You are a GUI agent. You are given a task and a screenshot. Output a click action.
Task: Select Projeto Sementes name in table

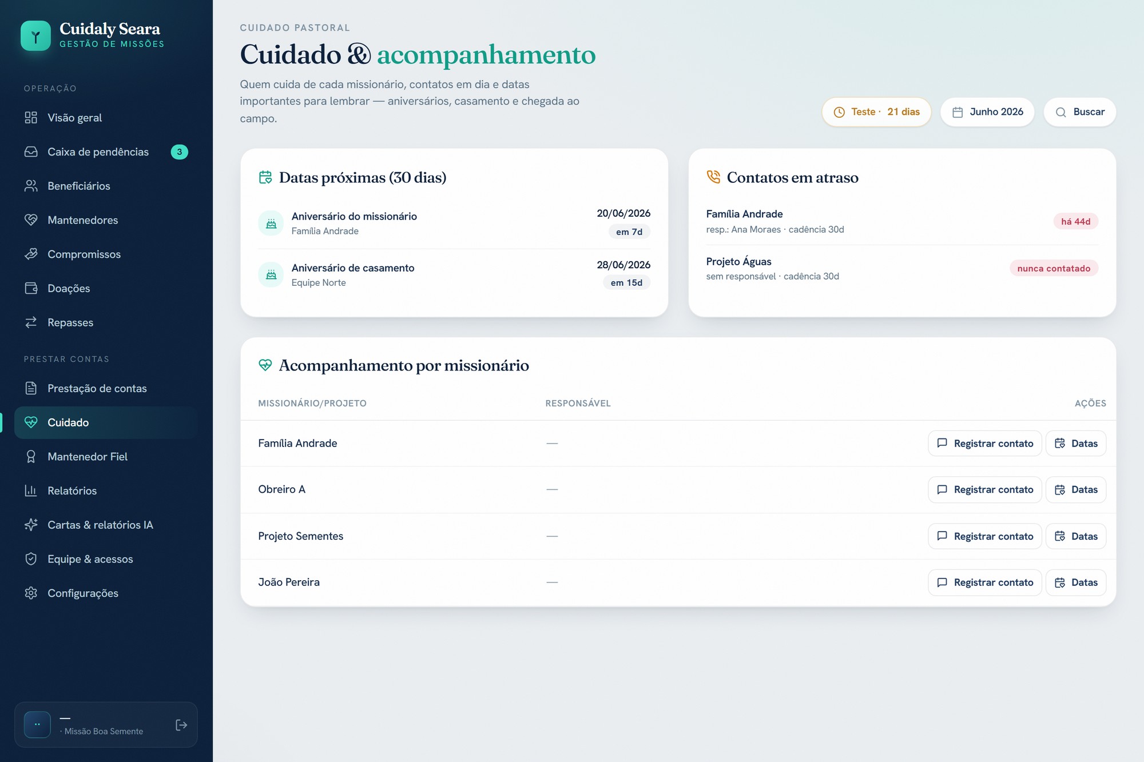300,536
